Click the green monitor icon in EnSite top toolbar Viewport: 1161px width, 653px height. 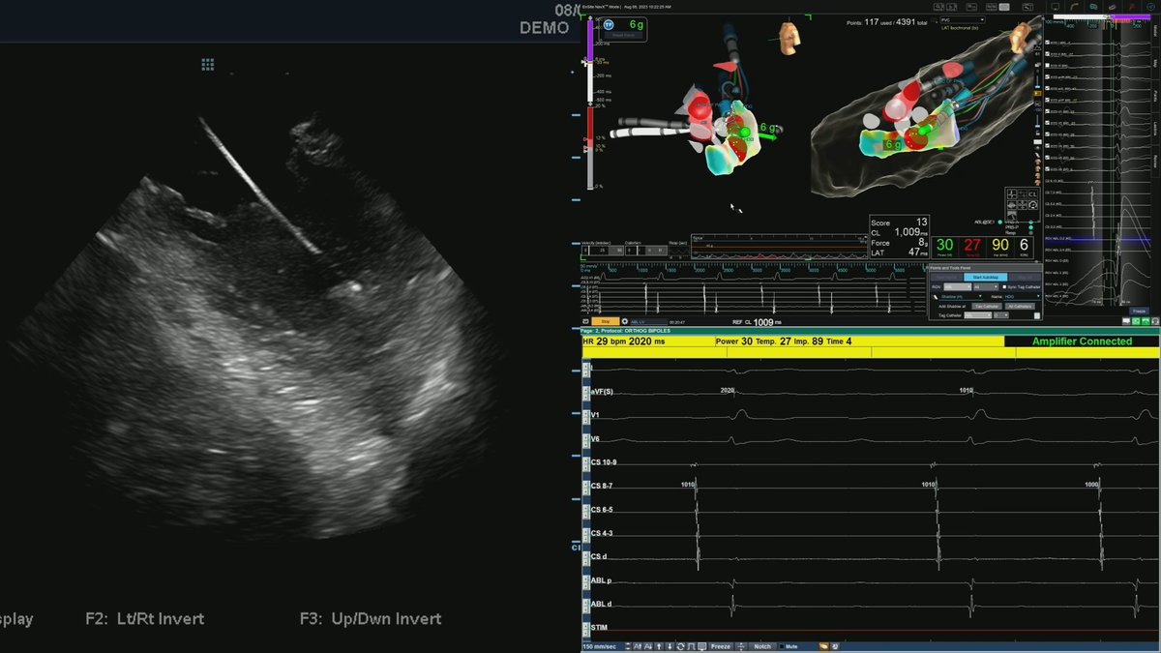1056,7
